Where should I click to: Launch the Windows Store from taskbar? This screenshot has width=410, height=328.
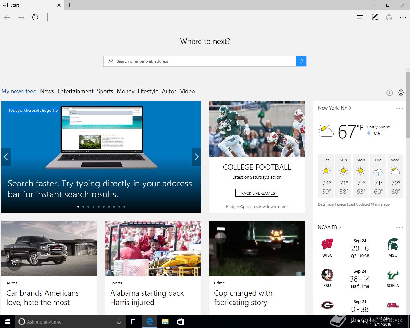[x=181, y=322]
